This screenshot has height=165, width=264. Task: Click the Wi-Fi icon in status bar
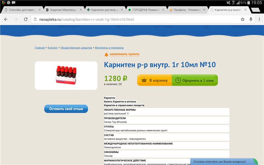[x=233, y=3]
